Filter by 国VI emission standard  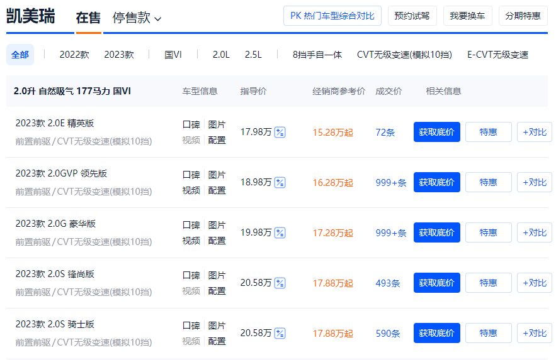pos(173,55)
